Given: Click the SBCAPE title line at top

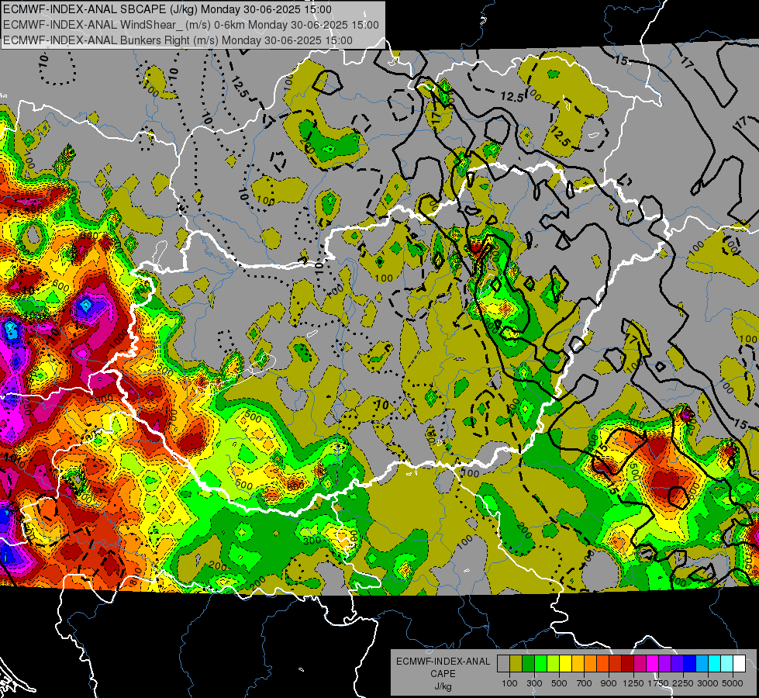Looking at the screenshot, I should [167, 9].
